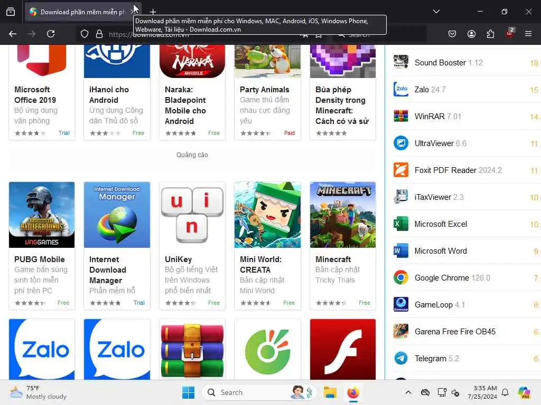541x405 pixels.
Task: Click the Party Animals title
Action: pyautogui.click(x=264, y=90)
